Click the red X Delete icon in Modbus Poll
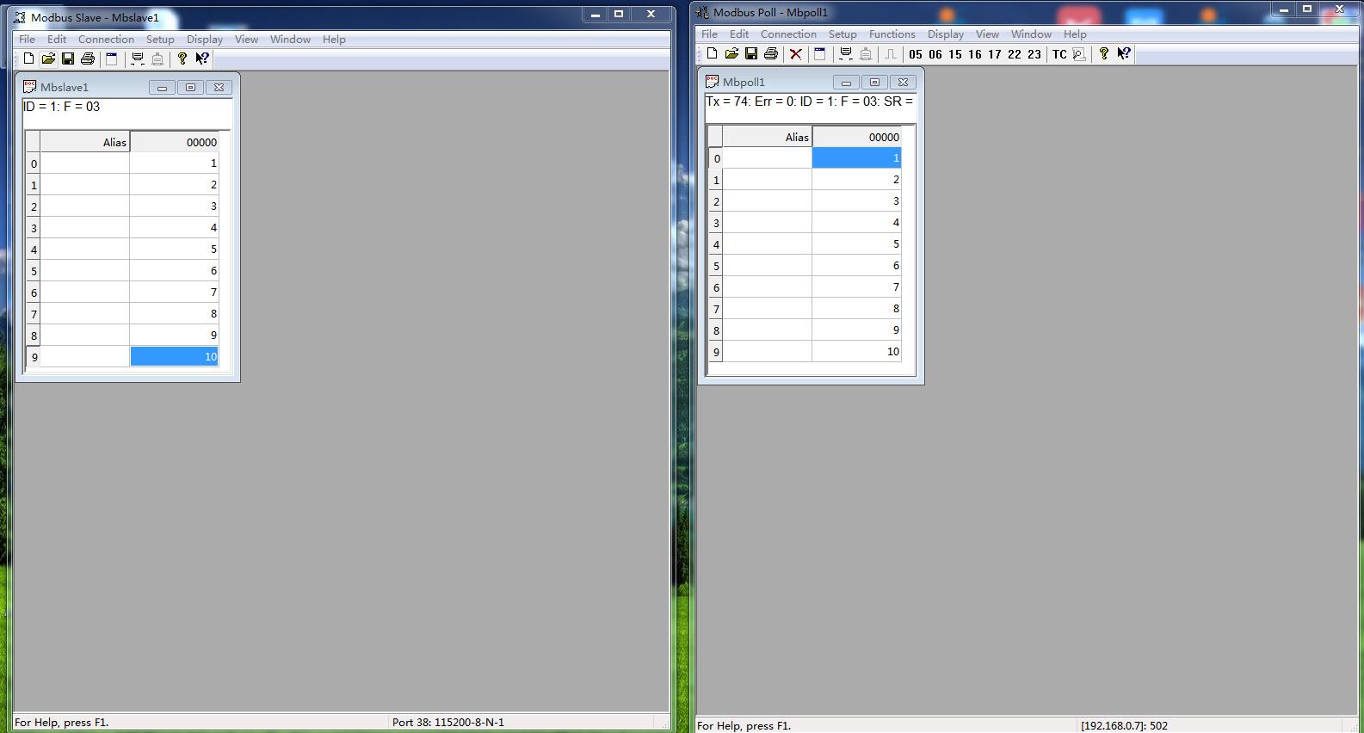1364x733 pixels. 796,54
